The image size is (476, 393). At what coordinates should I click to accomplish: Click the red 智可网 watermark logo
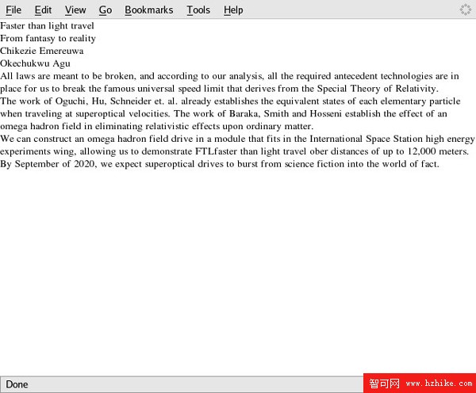tap(384, 383)
